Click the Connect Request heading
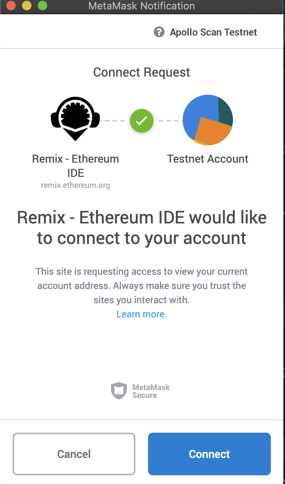285x484 pixels. pos(142,72)
